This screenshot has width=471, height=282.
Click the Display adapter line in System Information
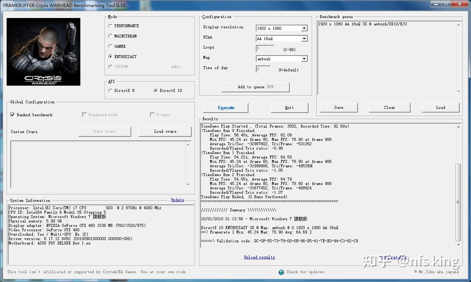[x=77, y=226]
